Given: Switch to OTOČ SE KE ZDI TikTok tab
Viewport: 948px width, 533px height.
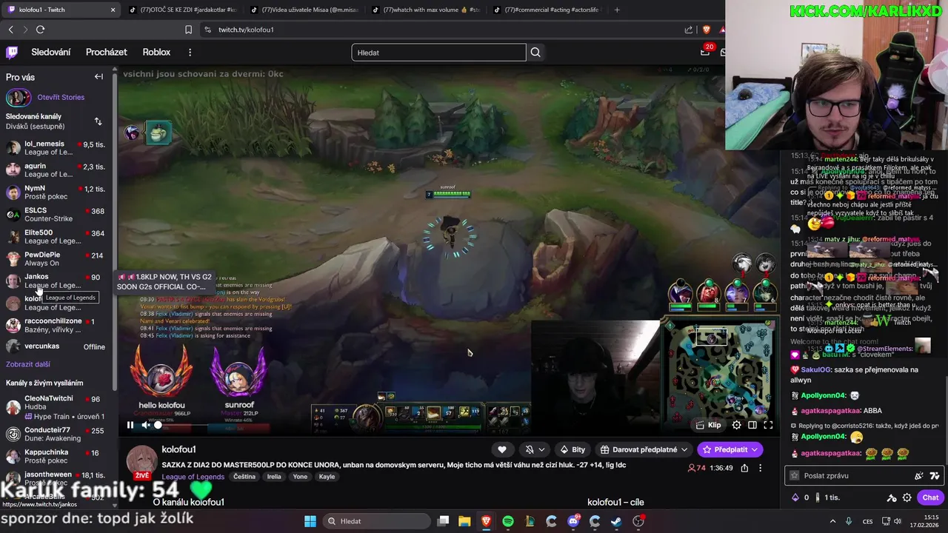Looking at the screenshot, I should point(182,10).
